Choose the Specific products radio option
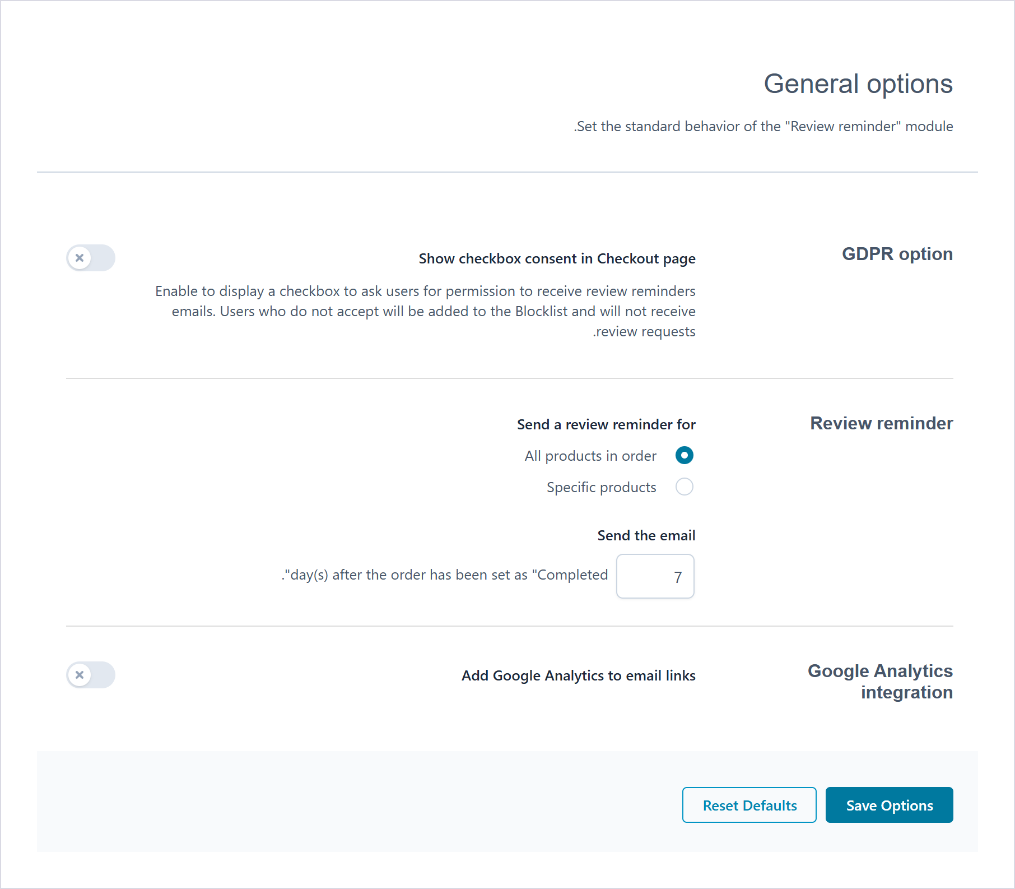Image resolution: width=1015 pixels, height=889 pixels. pyautogui.click(x=684, y=487)
